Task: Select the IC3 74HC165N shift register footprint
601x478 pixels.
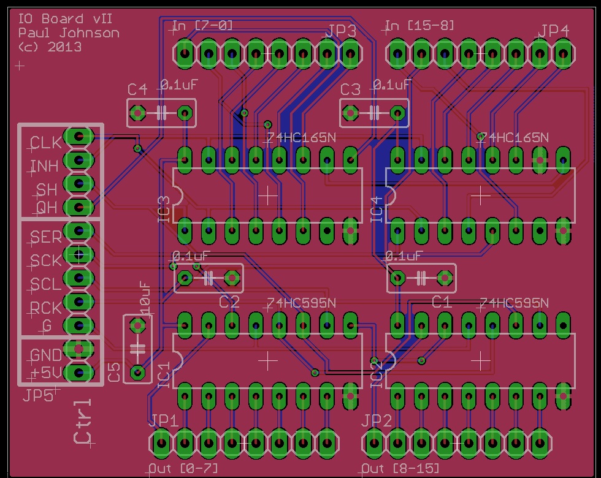Action: (x=267, y=193)
